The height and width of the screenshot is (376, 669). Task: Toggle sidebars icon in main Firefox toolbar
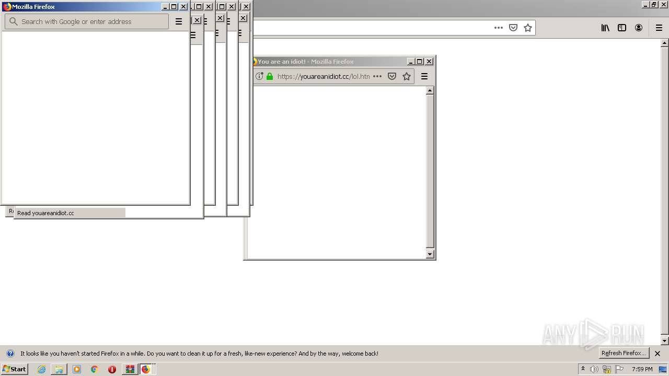622,28
